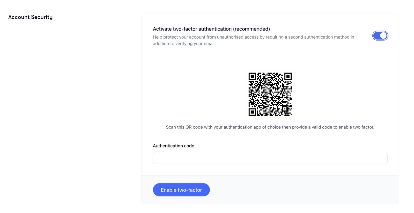Screen dimensions: 414x213
Task: Focus the empty Authentication code input box
Action: click(270, 158)
